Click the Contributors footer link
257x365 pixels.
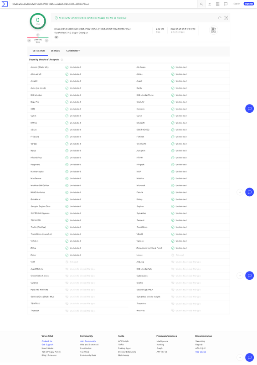(x=86, y=348)
